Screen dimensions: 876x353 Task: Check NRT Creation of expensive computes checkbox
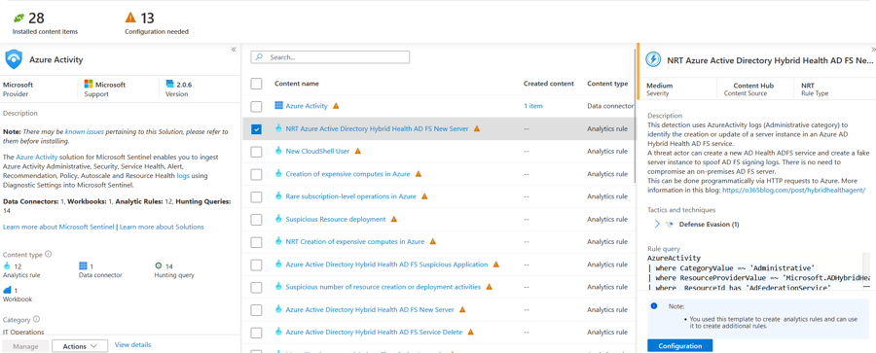tap(256, 242)
